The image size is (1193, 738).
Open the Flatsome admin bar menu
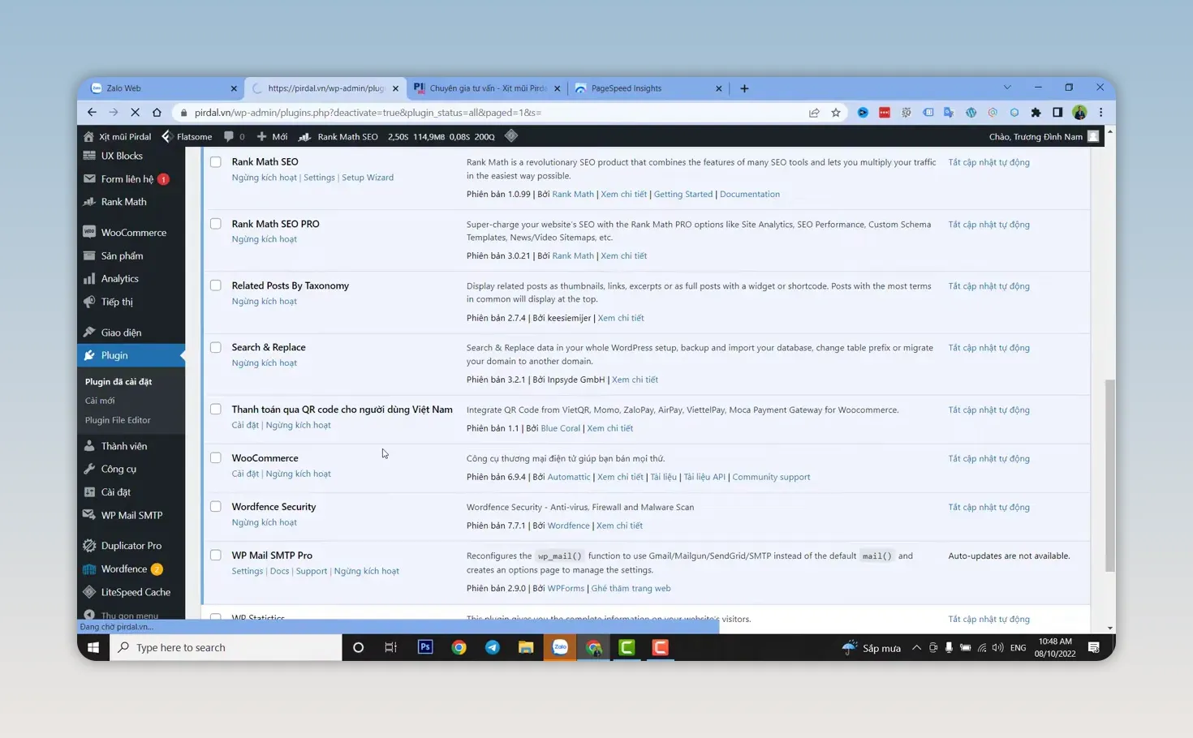point(187,136)
